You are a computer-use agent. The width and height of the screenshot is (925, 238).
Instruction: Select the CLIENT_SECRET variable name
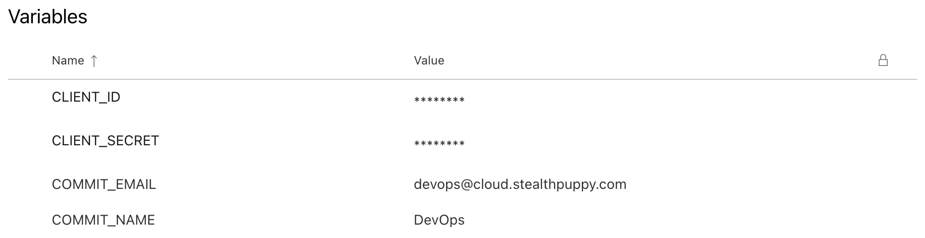105,141
